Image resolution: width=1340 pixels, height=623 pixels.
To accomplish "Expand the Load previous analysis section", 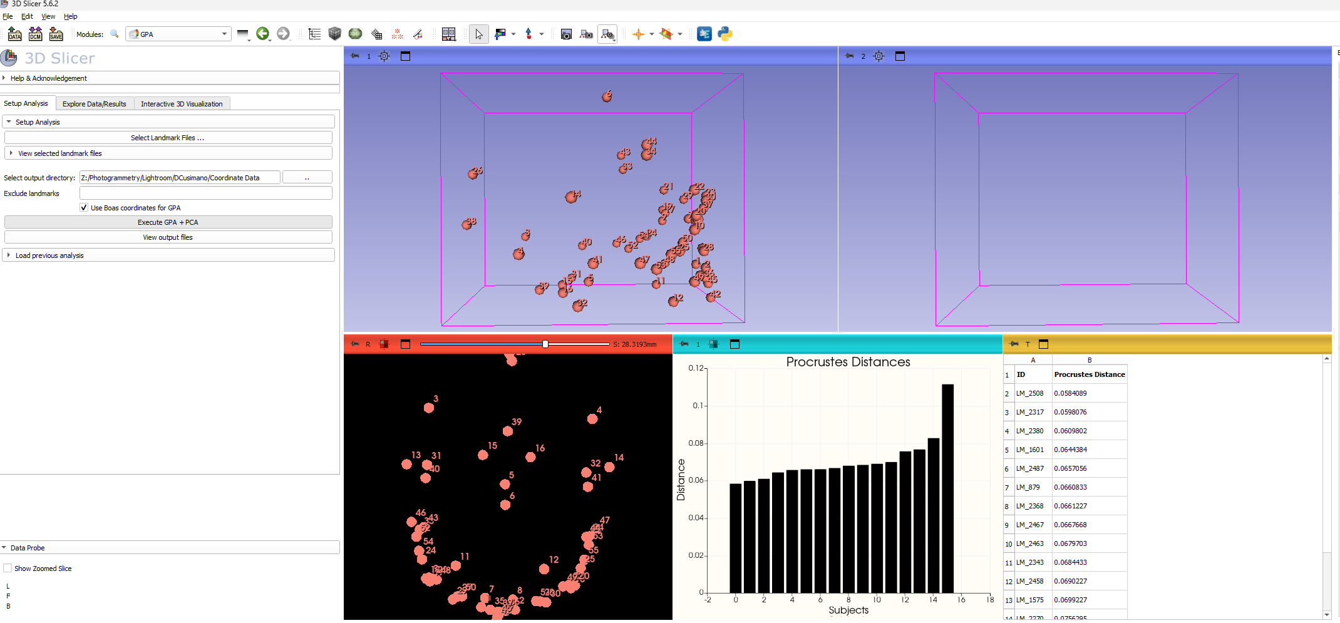I will tap(49, 255).
